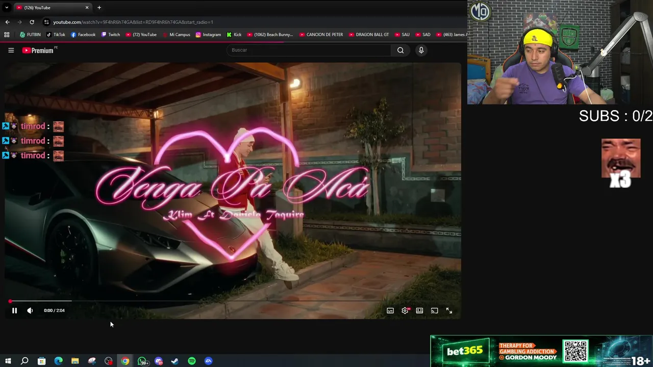Switch to theater mode

pyautogui.click(x=419, y=310)
